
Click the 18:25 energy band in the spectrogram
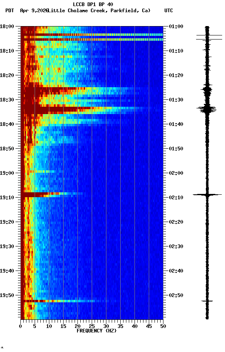(79, 90)
